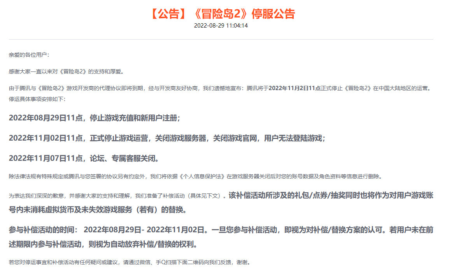
Task: Click the line 停运具体事项安排如下
Action: (x=37, y=99)
